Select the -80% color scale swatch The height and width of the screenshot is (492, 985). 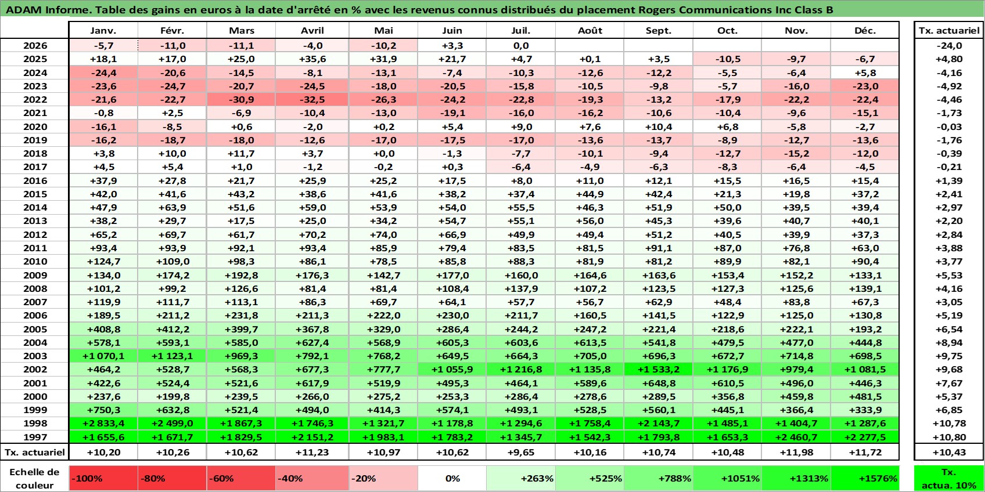(x=172, y=479)
